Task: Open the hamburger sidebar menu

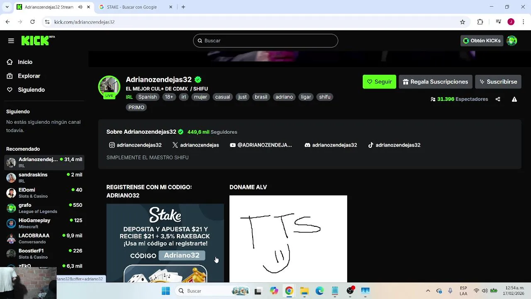Action: point(11,41)
